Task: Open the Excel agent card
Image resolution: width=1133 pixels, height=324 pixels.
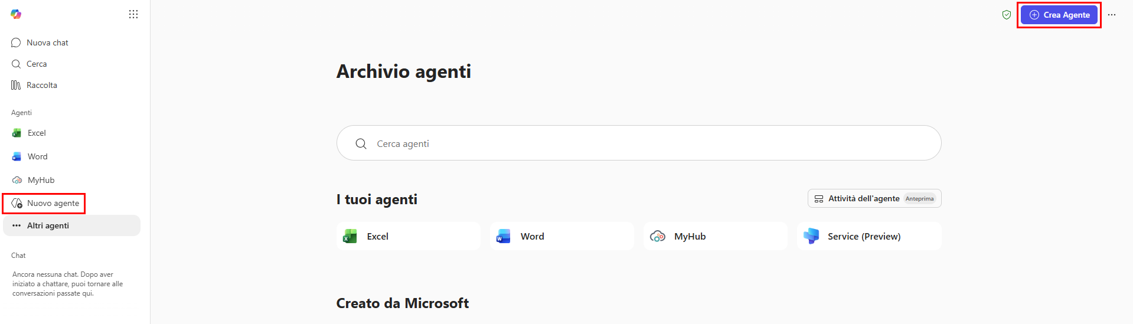Action: point(409,236)
